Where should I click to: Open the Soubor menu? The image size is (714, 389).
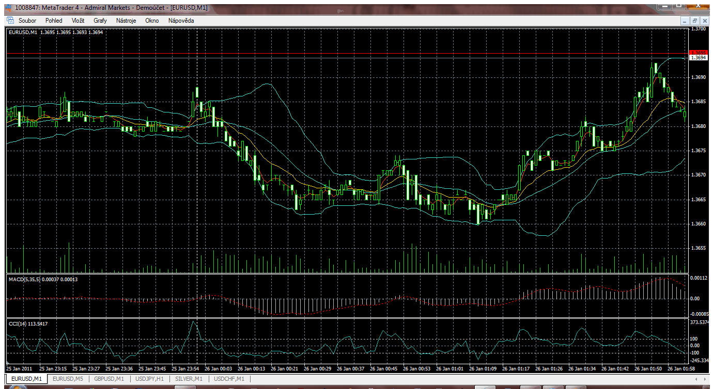tap(27, 21)
